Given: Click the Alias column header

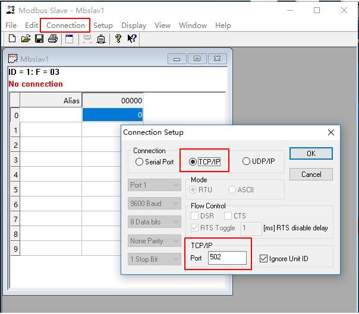Looking at the screenshot, I should 51,100.
